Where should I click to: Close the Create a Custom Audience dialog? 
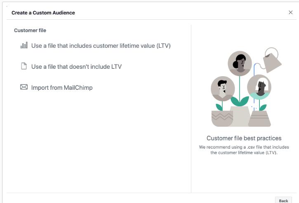click(290, 12)
